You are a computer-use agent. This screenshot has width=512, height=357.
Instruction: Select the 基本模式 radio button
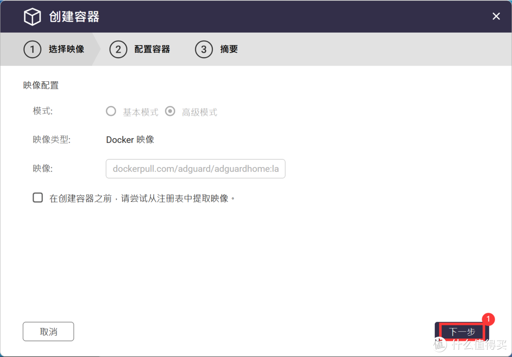(x=110, y=111)
